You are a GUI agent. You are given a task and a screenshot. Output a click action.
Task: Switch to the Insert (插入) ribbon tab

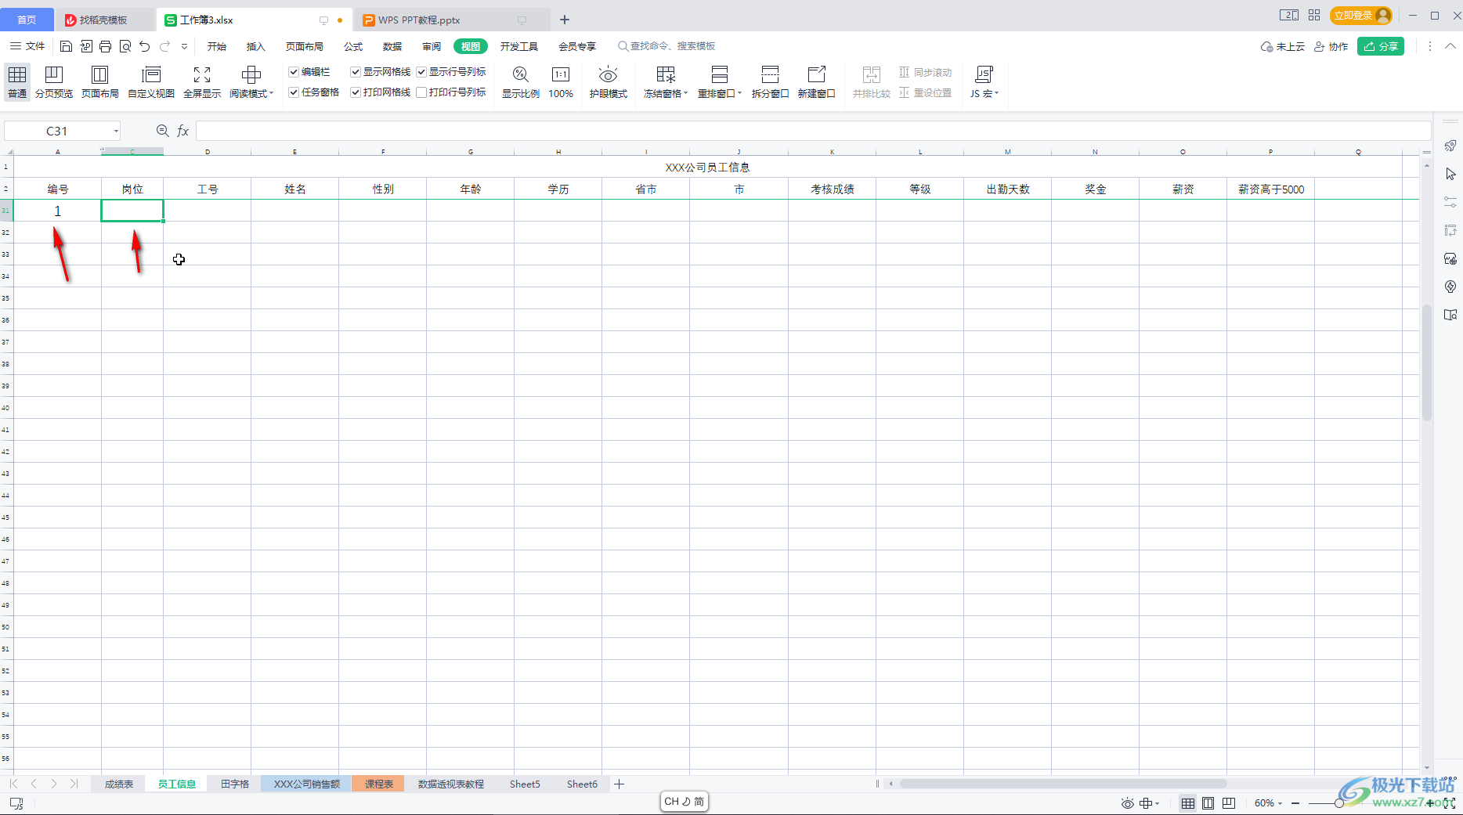(x=256, y=46)
